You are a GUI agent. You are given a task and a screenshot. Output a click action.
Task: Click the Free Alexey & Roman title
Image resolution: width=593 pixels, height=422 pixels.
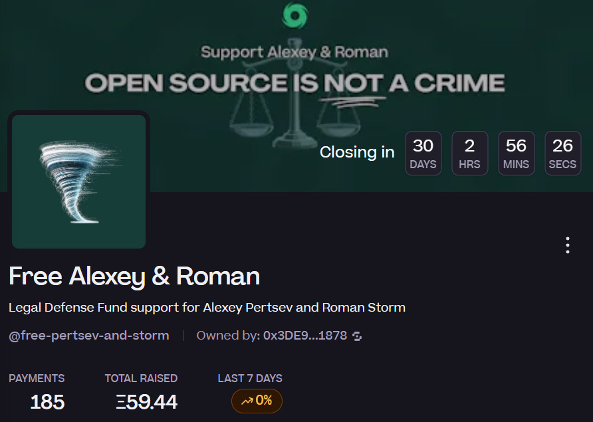pyautogui.click(x=134, y=276)
